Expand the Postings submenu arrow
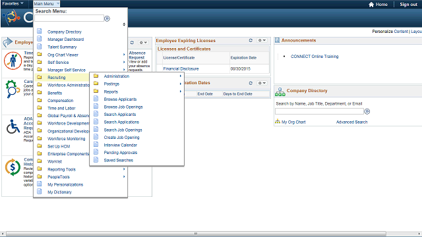Image resolution: width=422 pixels, height=237 pixels. pyautogui.click(x=181, y=84)
